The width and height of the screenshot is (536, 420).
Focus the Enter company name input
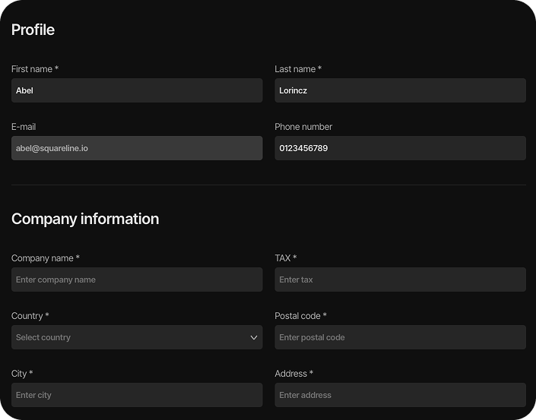coord(137,279)
